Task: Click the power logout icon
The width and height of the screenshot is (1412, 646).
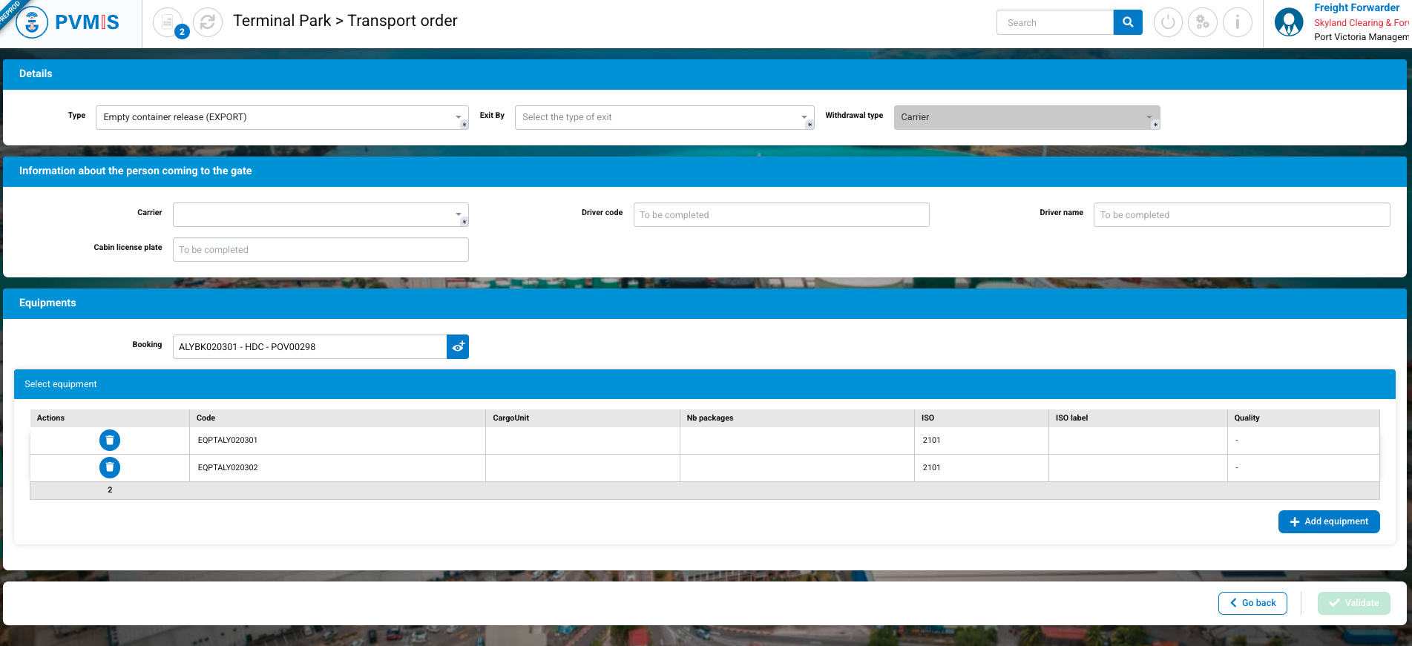Action: tap(1168, 22)
